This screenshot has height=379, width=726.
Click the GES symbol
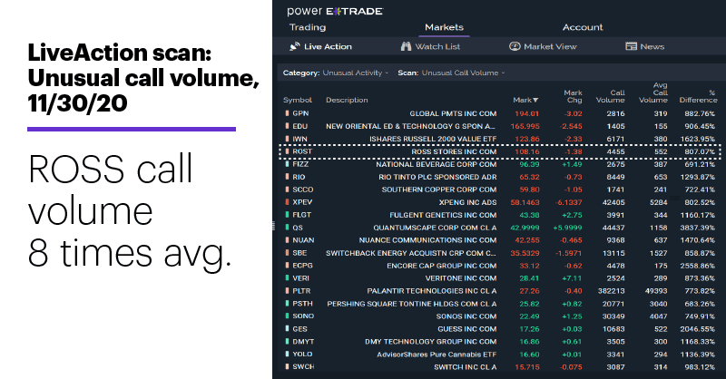(300, 329)
